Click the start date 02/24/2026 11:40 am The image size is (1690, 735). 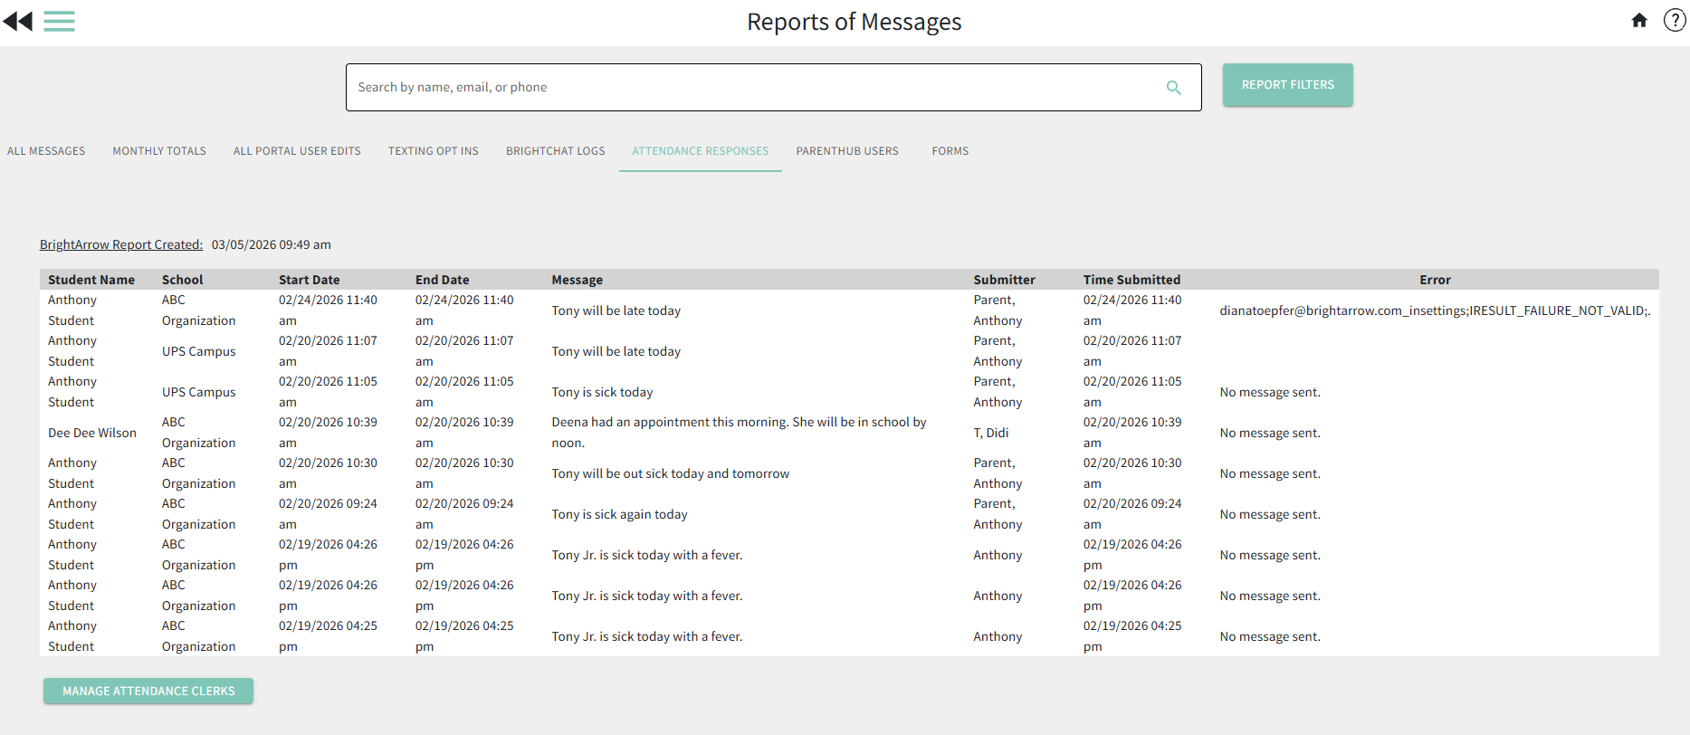coord(328,310)
